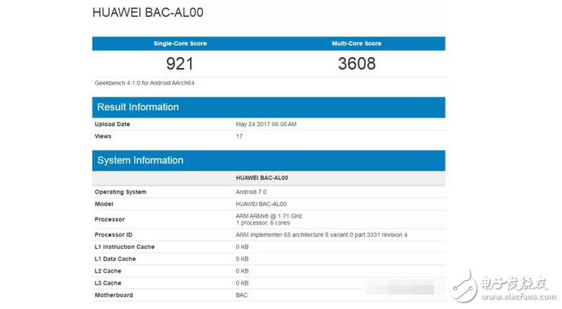Viewport: 562px width, 309px height.
Task: Click the Motherboard value BAC
Action: [x=242, y=295]
